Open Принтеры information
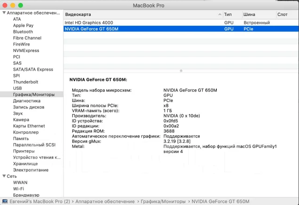The image size is (299, 205). 24,151
